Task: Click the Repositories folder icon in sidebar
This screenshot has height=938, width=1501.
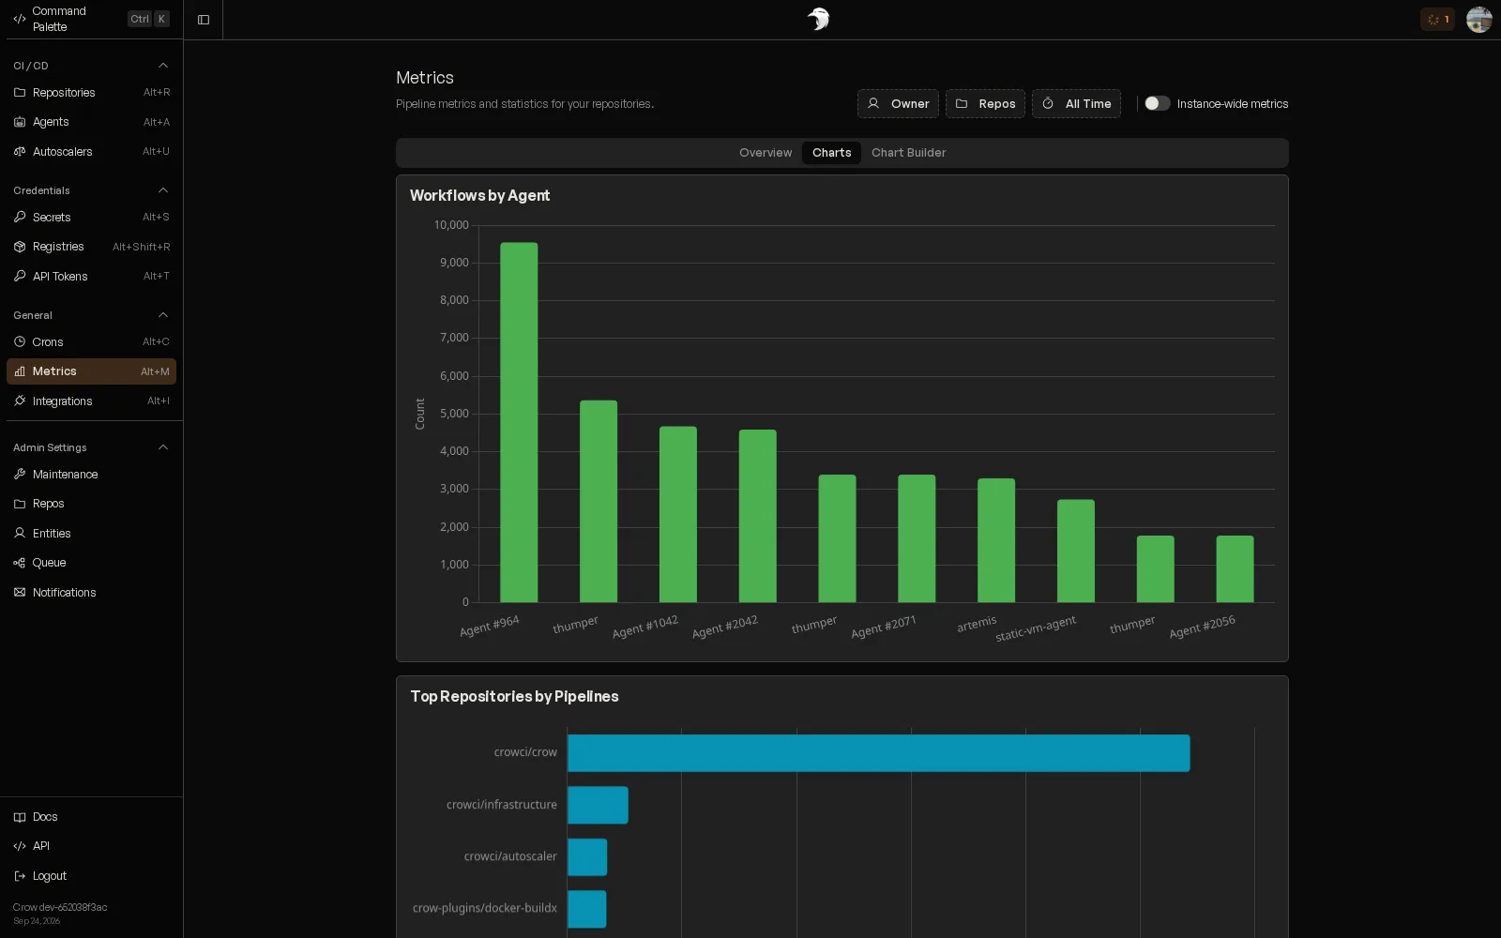Action: 20,93
